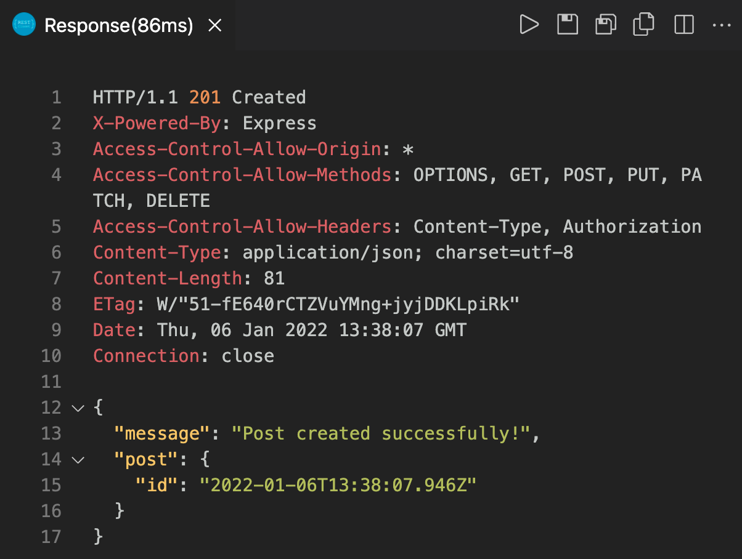Click the "id" timestamp value
Image resolution: width=742 pixels, height=559 pixels.
pos(338,485)
